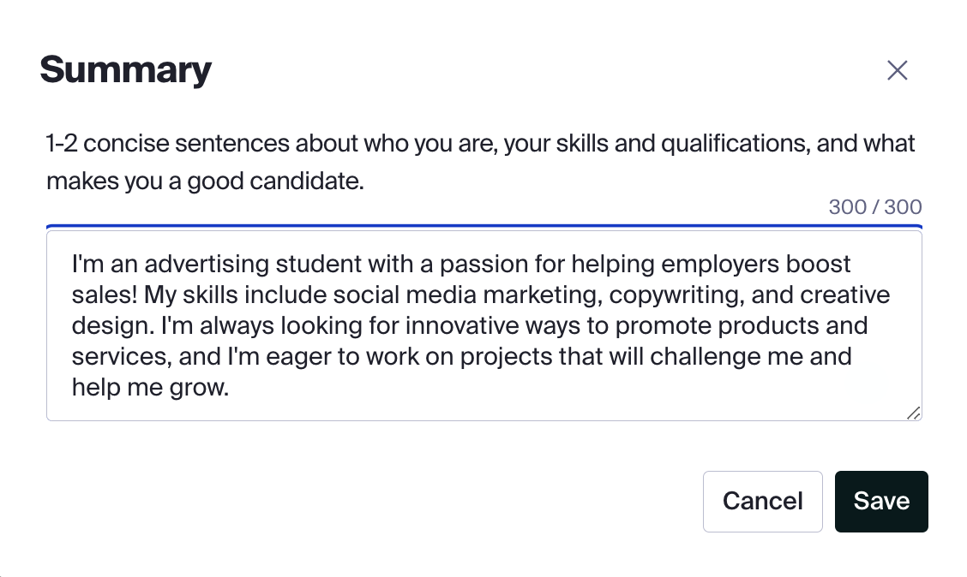967x577 pixels.
Task: Close the Summary dialog via the X icon
Action: tap(898, 70)
